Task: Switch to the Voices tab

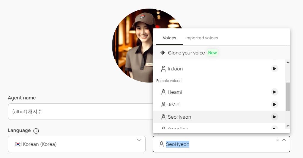Action: (x=169, y=38)
